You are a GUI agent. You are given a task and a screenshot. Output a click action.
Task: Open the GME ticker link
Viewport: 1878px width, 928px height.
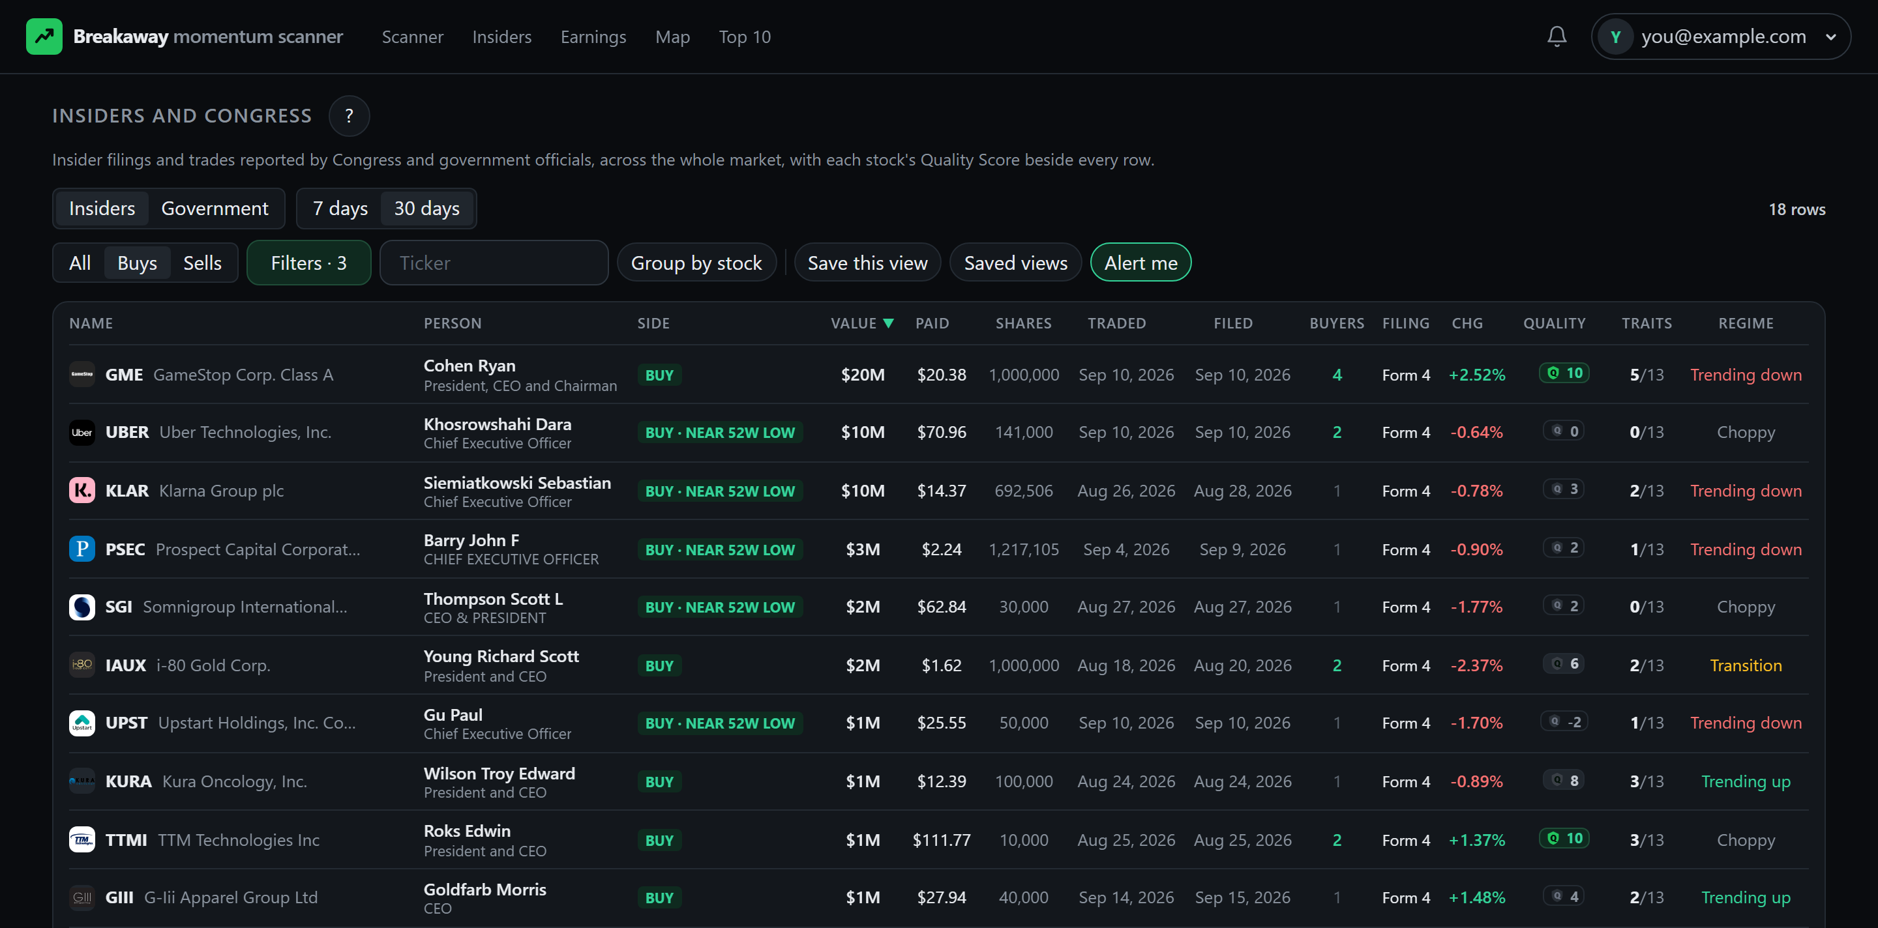124,375
